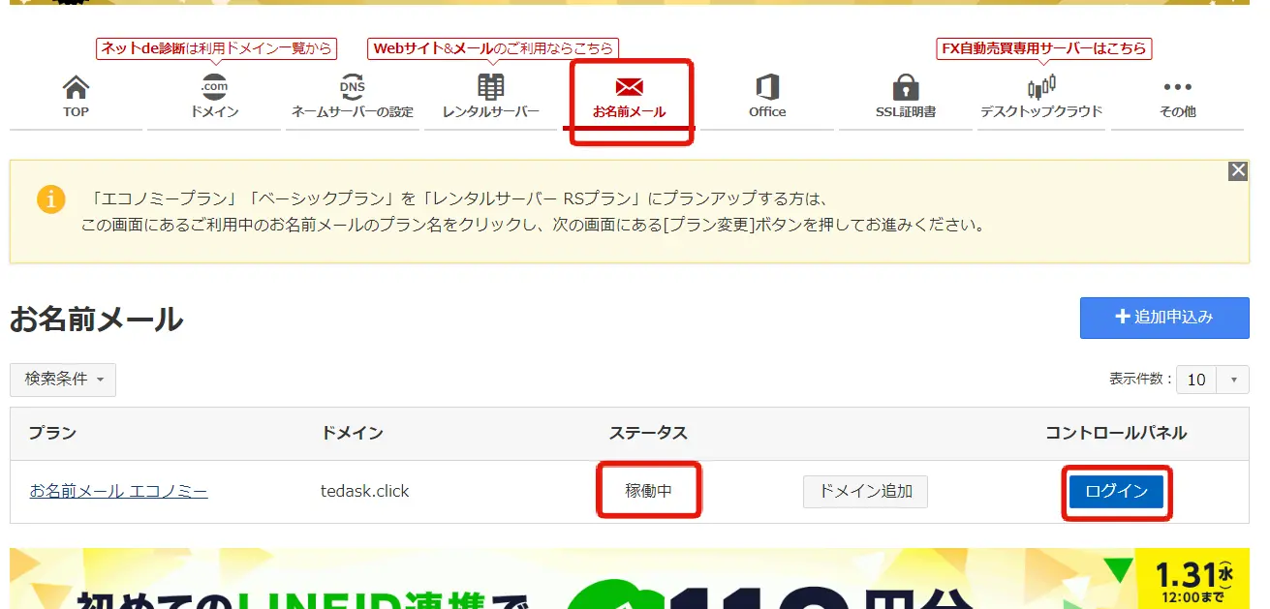Expand the 検索条件 dropdown
The width and height of the screenshot is (1270, 609).
tap(63, 380)
